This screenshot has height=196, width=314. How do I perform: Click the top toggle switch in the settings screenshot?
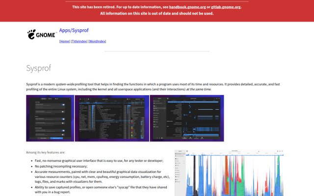pyautogui.click(x=63, y=104)
